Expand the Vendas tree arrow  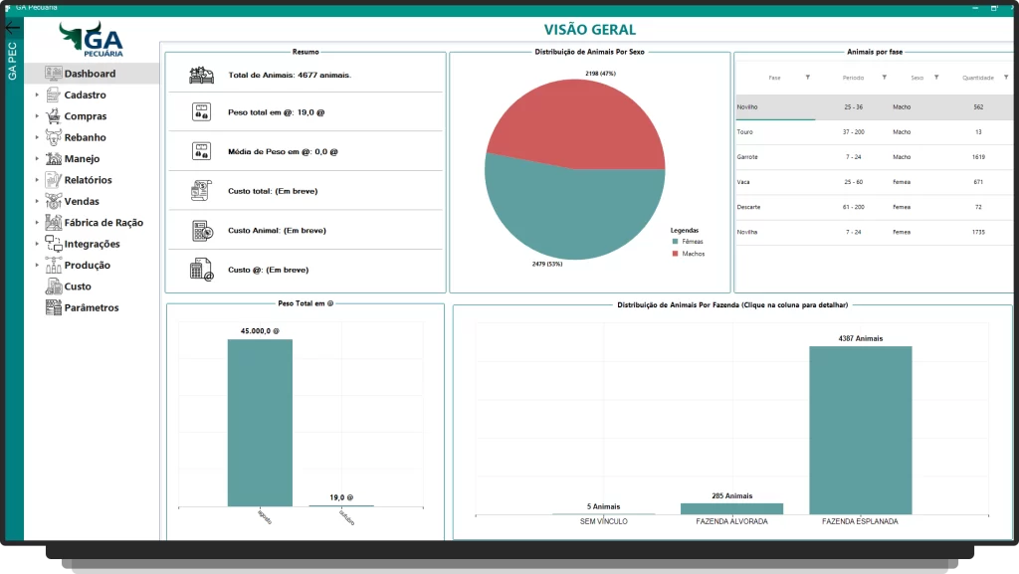[x=37, y=202]
